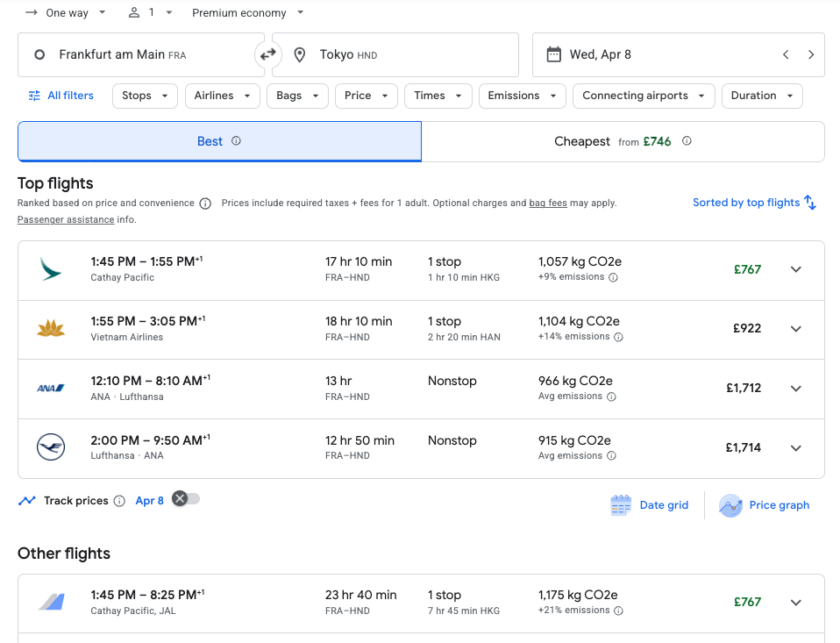Open the Airlines filter dropdown

[x=222, y=96]
